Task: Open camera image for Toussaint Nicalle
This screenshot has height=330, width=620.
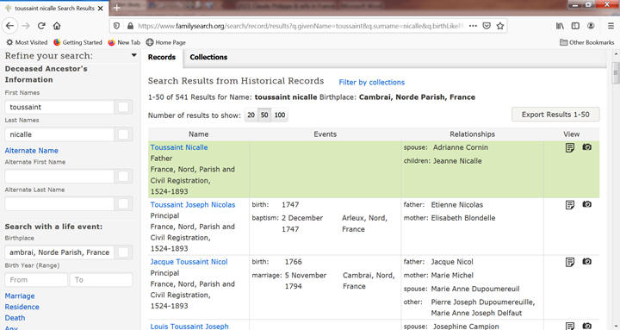Action: click(586, 147)
